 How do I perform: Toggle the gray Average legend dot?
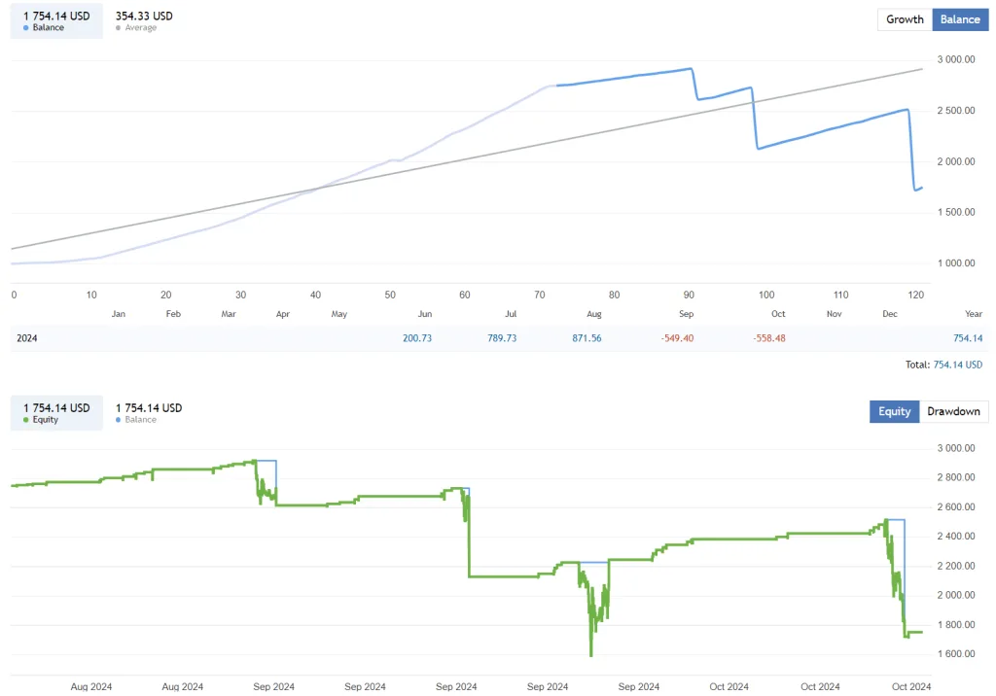tap(118, 28)
